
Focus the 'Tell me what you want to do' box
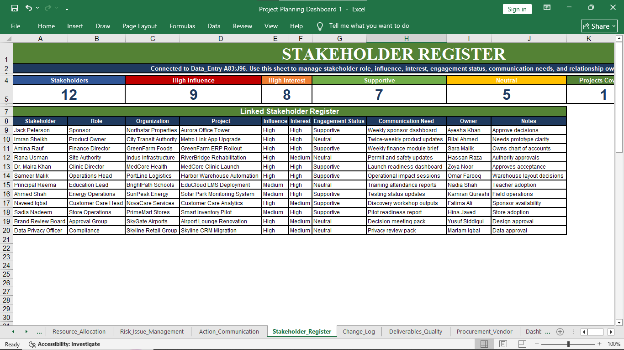pos(369,26)
